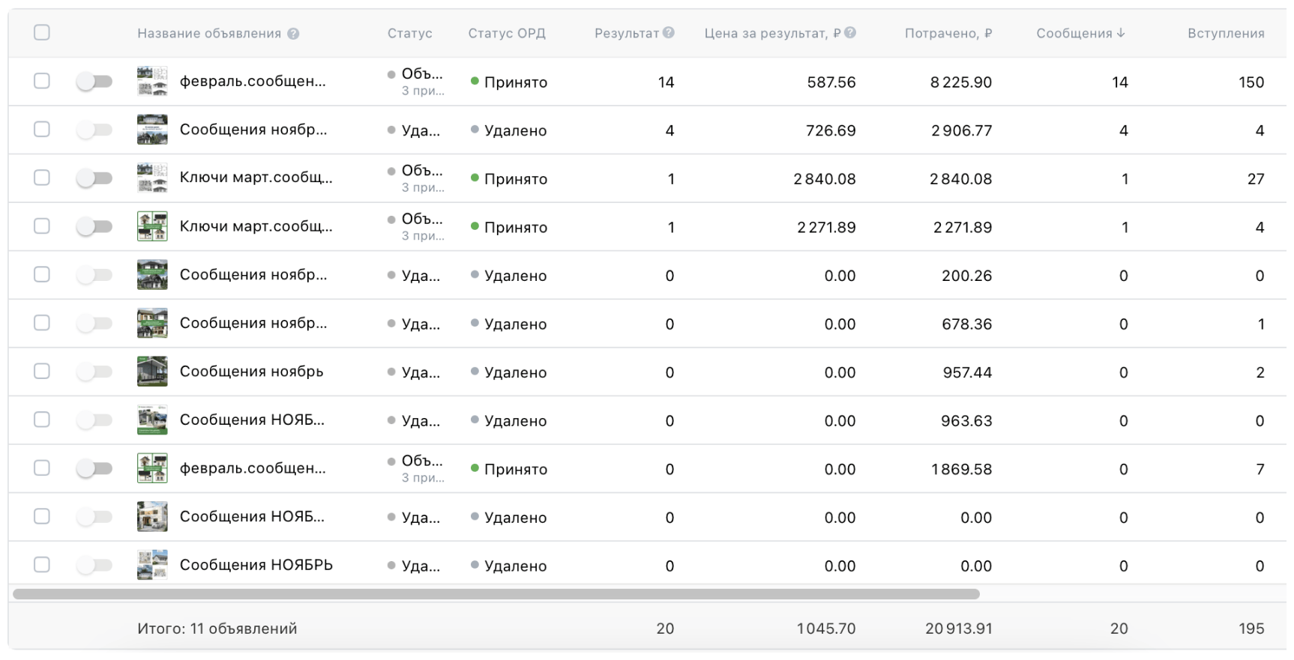Image resolution: width=1294 pixels, height=660 pixels.
Task: Enable switch for second февраль.сообщен ad
Action: pyautogui.click(x=94, y=468)
